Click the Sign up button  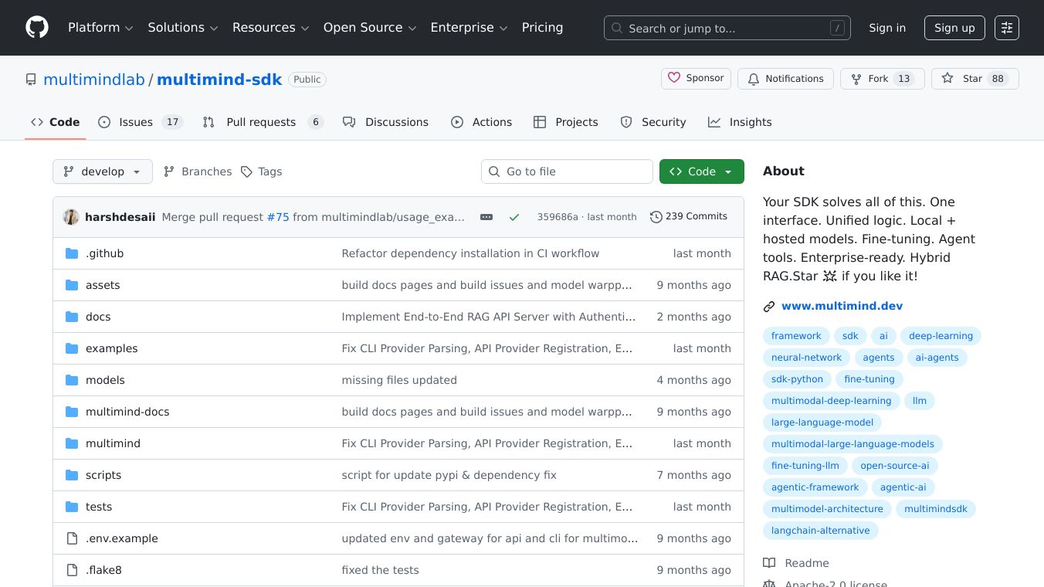click(x=954, y=28)
